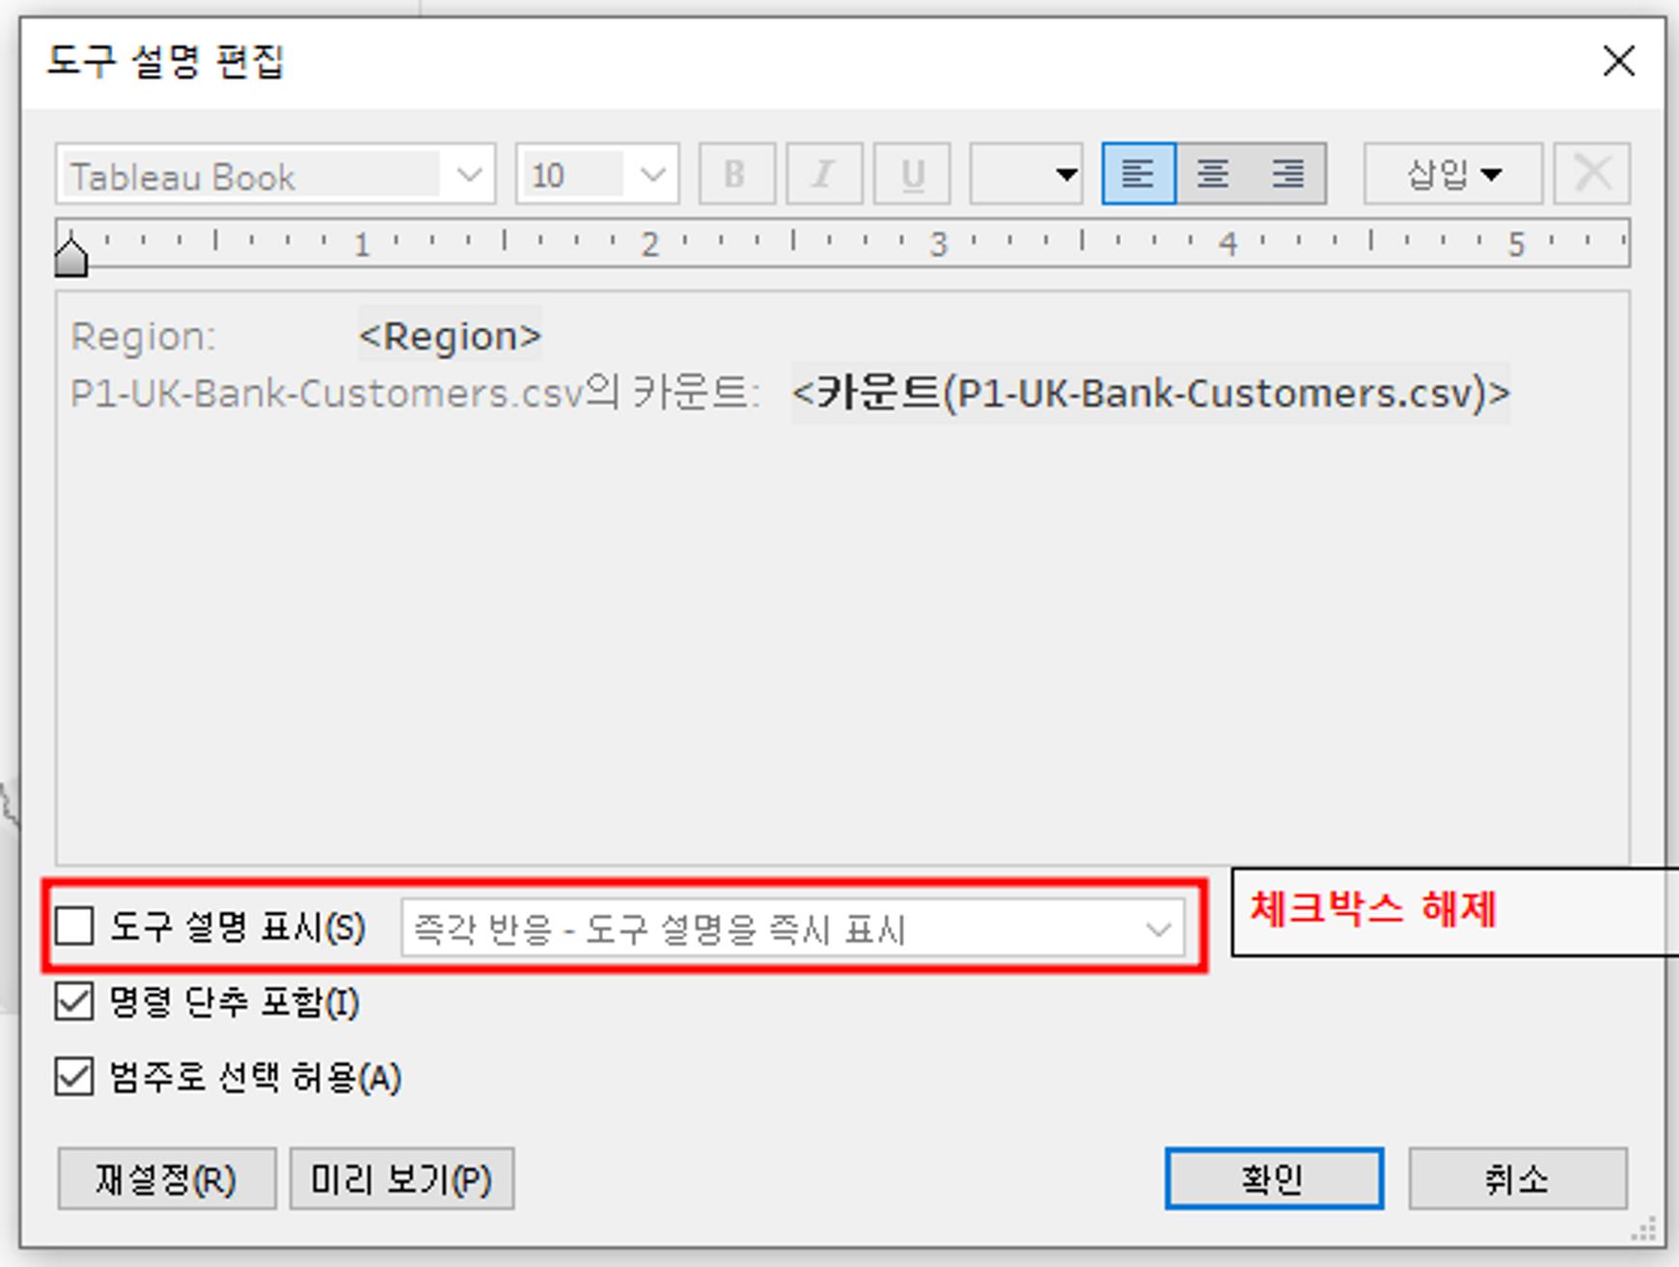Toggle Underline formatting button

coord(912,175)
